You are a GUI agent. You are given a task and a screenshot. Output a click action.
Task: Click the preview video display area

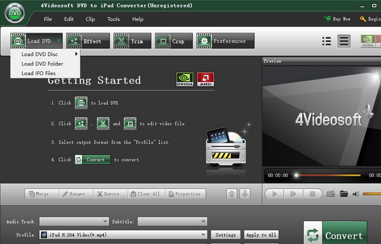[322, 116]
